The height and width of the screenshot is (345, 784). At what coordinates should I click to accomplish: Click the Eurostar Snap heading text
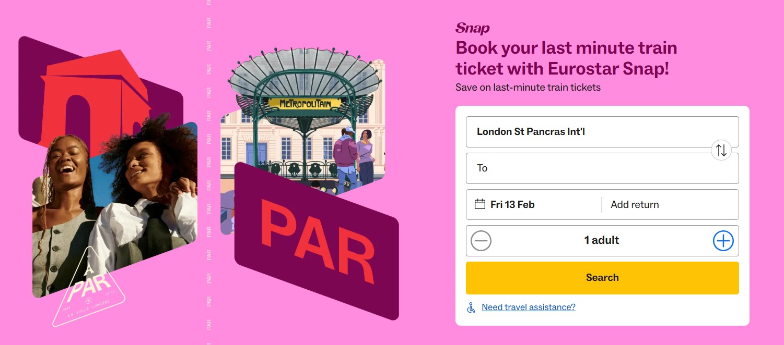566,58
